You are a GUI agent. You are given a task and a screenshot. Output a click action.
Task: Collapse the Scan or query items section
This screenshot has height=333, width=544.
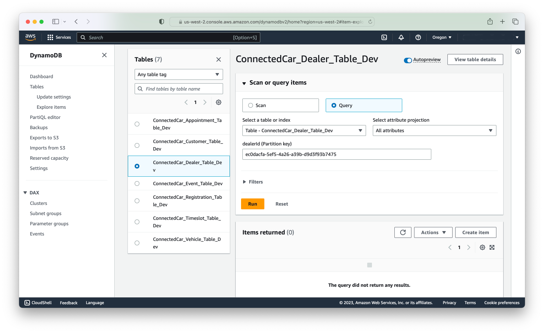[244, 83]
